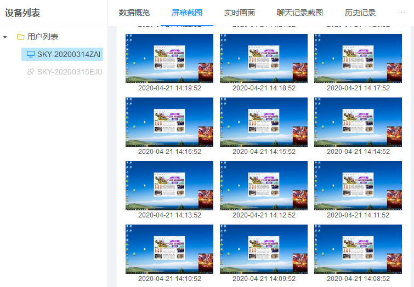The height and width of the screenshot is (287, 414).
Task: Open screenshot thumbnail taken at 14:11:52
Action: coord(358,186)
